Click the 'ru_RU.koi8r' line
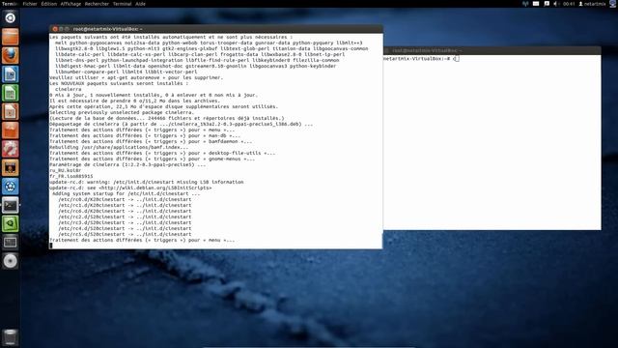This screenshot has height=348, width=618. click(x=66, y=170)
